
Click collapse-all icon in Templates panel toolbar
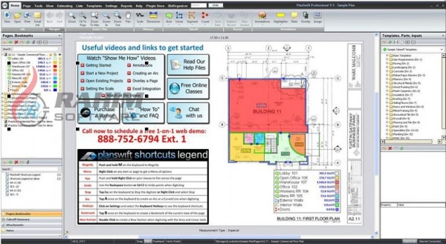tap(413, 42)
